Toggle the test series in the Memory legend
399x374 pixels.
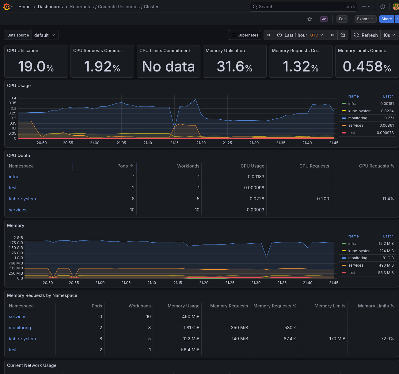tap(351, 272)
